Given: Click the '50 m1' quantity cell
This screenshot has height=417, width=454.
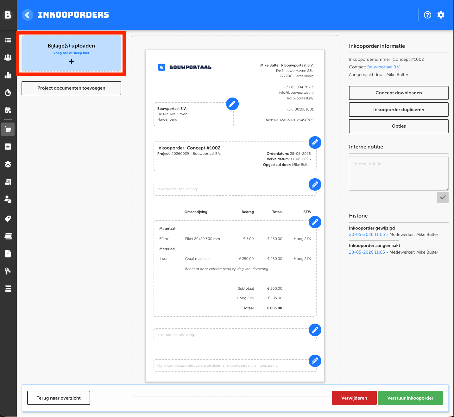Looking at the screenshot, I should [x=165, y=239].
